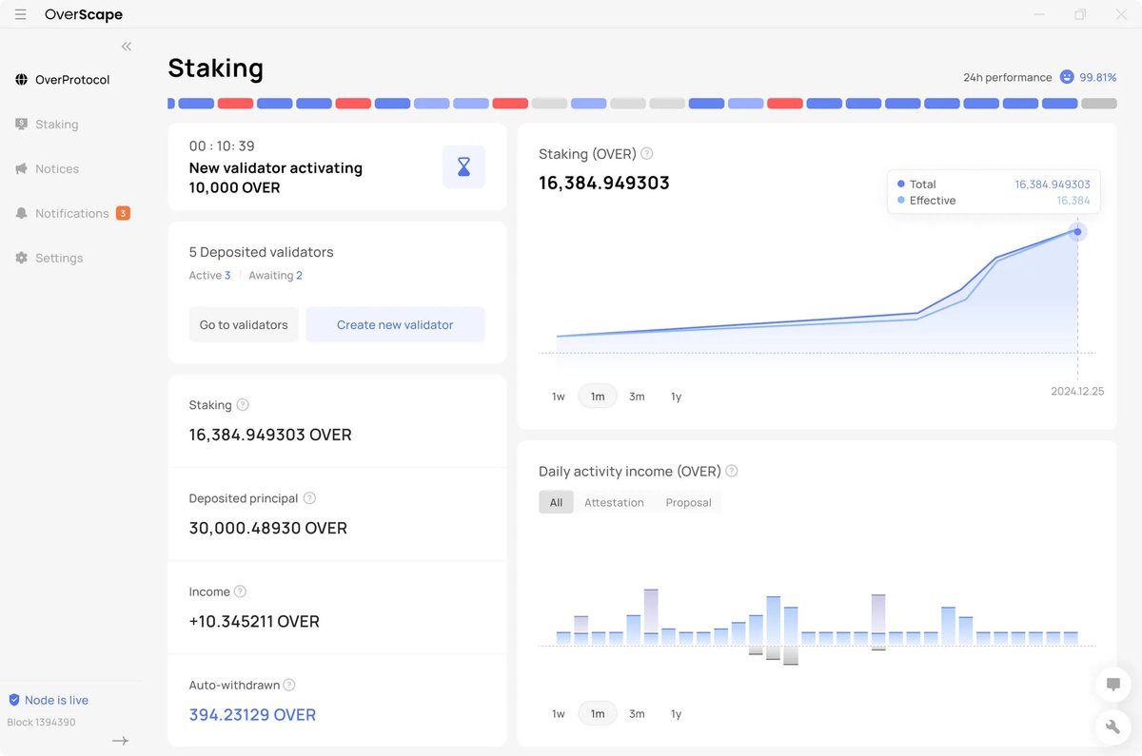Select 1w range on Daily income chart

click(x=559, y=714)
